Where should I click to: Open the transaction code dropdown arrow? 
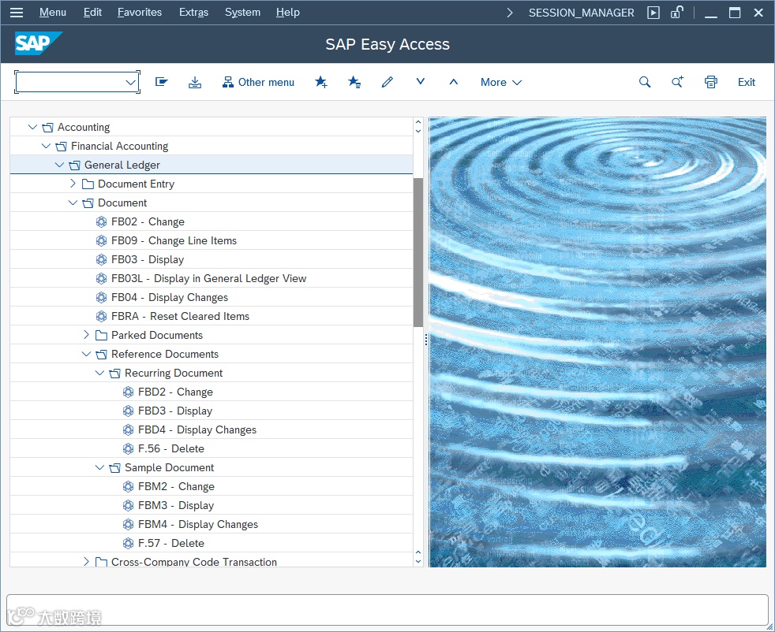click(x=131, y=82)
